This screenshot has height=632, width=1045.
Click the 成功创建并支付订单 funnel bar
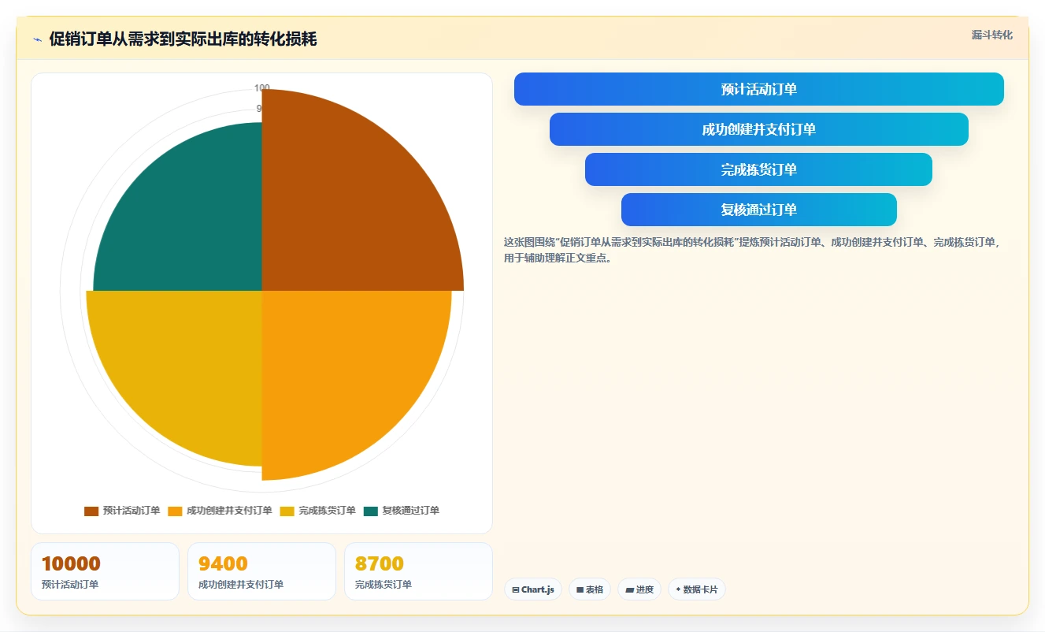click(759, 129)
